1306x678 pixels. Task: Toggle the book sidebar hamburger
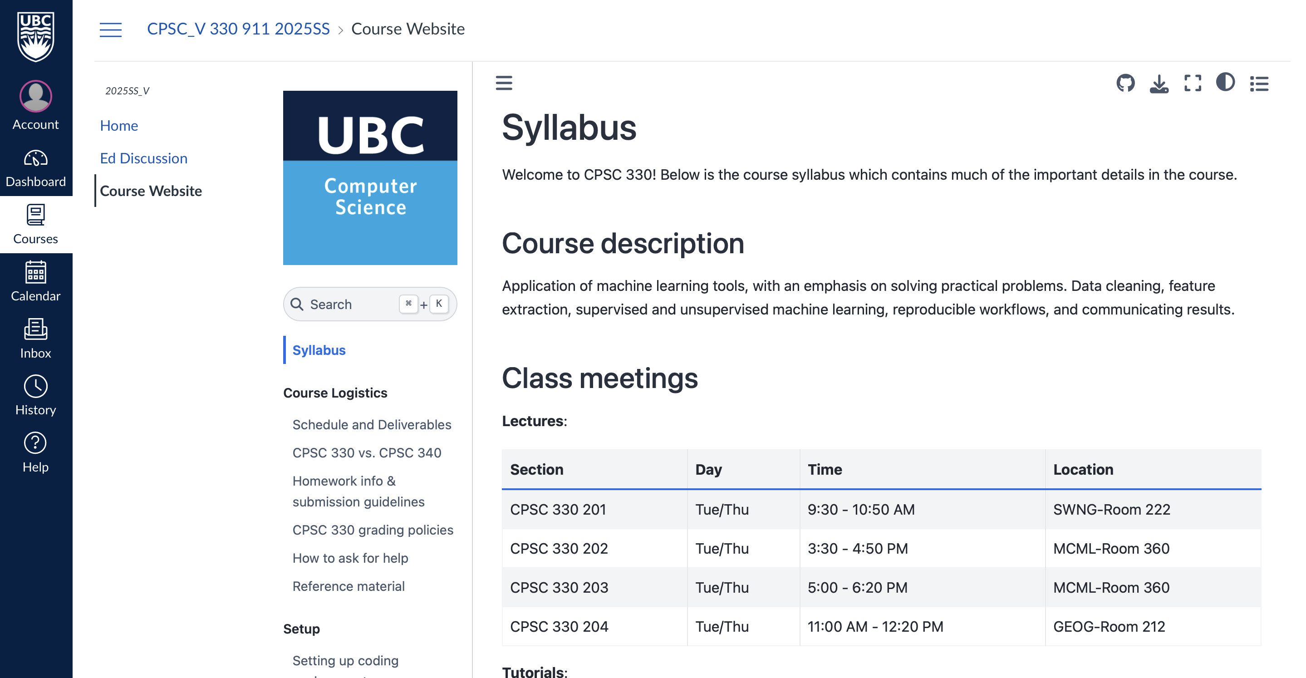504,83
